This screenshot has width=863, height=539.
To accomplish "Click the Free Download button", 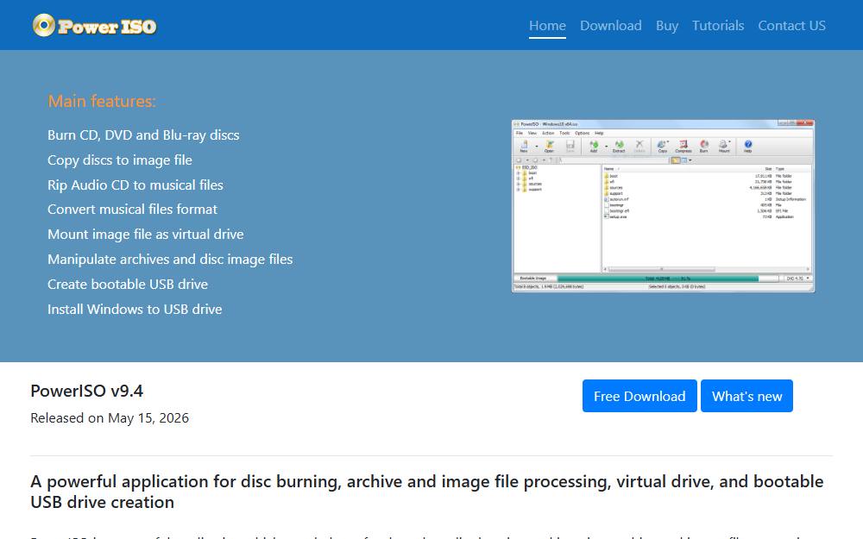I will point(639,396).
